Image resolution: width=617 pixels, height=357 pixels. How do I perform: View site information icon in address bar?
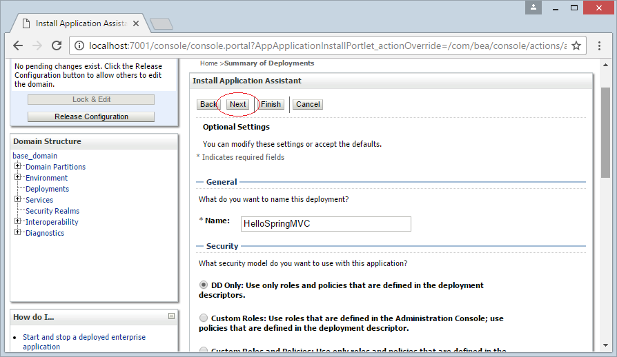(x=79, y=46)
